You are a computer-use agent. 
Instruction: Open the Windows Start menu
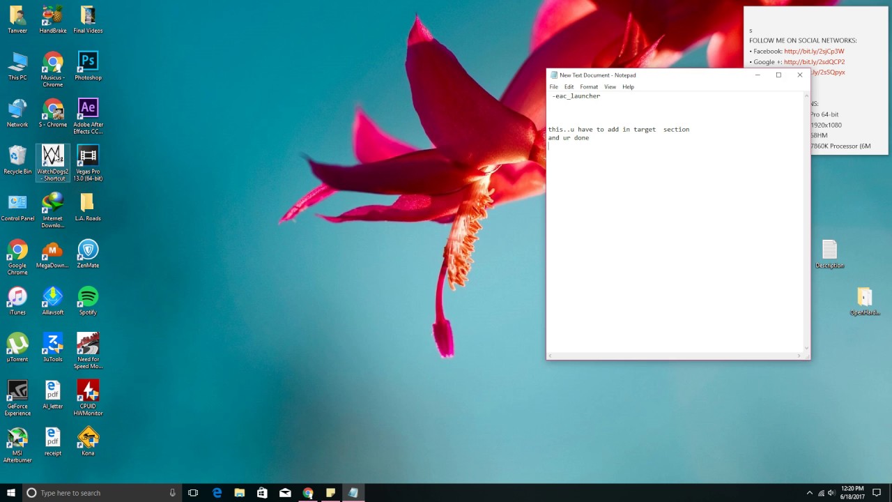click(x=11, y=493)
